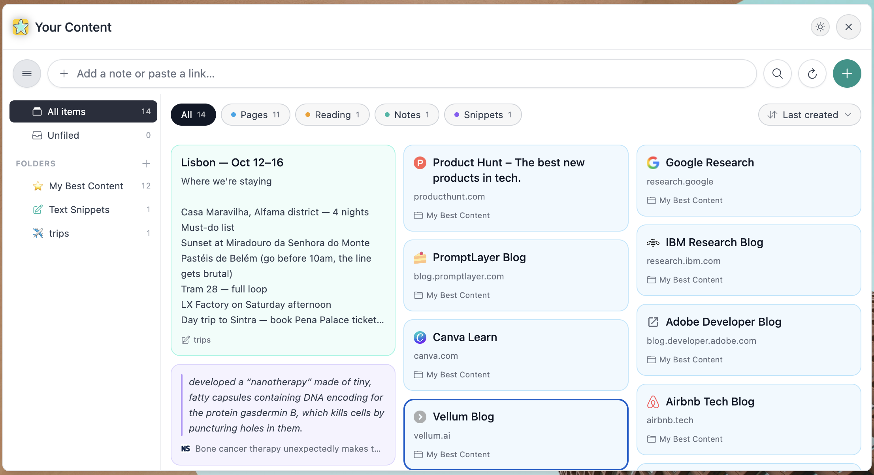This screenshot has height=475, width=874.
Task: Click the star icon of My Best Content folder
Action: 38,186
